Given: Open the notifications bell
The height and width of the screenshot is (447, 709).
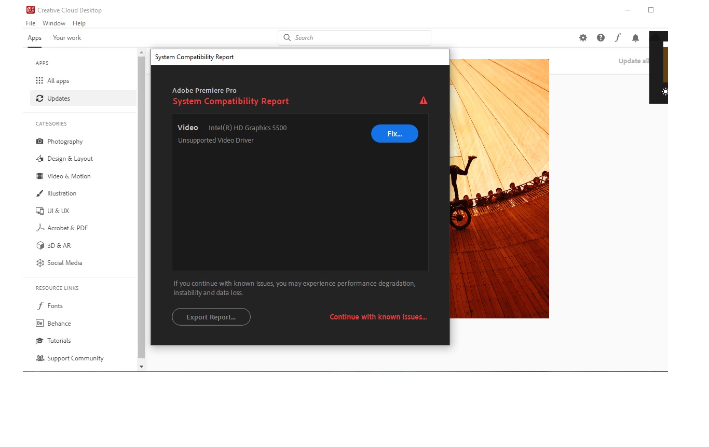Looking at the screenshot, I should [x=635, y=37].
